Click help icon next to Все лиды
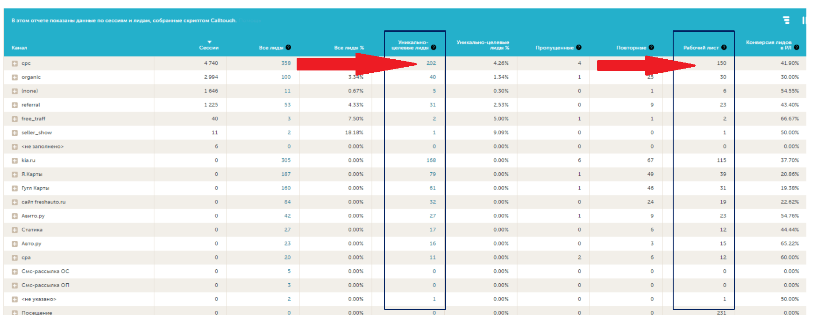This screenshot has height=315, width=818. tap(288, 47)
